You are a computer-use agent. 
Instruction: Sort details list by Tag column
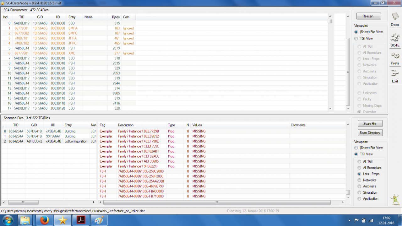[x=107, y=125]
